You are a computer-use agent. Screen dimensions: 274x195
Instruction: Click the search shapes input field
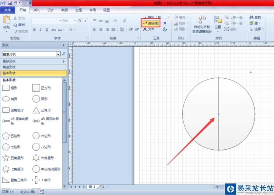(29, 54)
